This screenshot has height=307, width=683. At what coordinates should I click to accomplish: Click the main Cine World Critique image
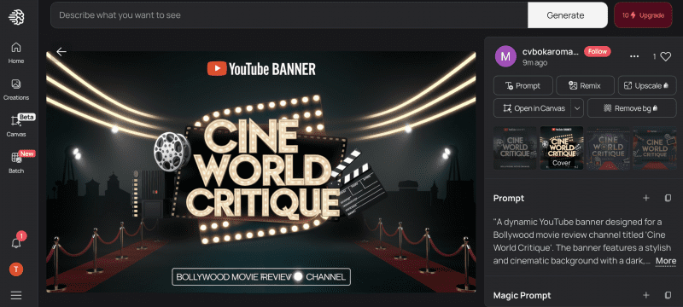[261, 171]
